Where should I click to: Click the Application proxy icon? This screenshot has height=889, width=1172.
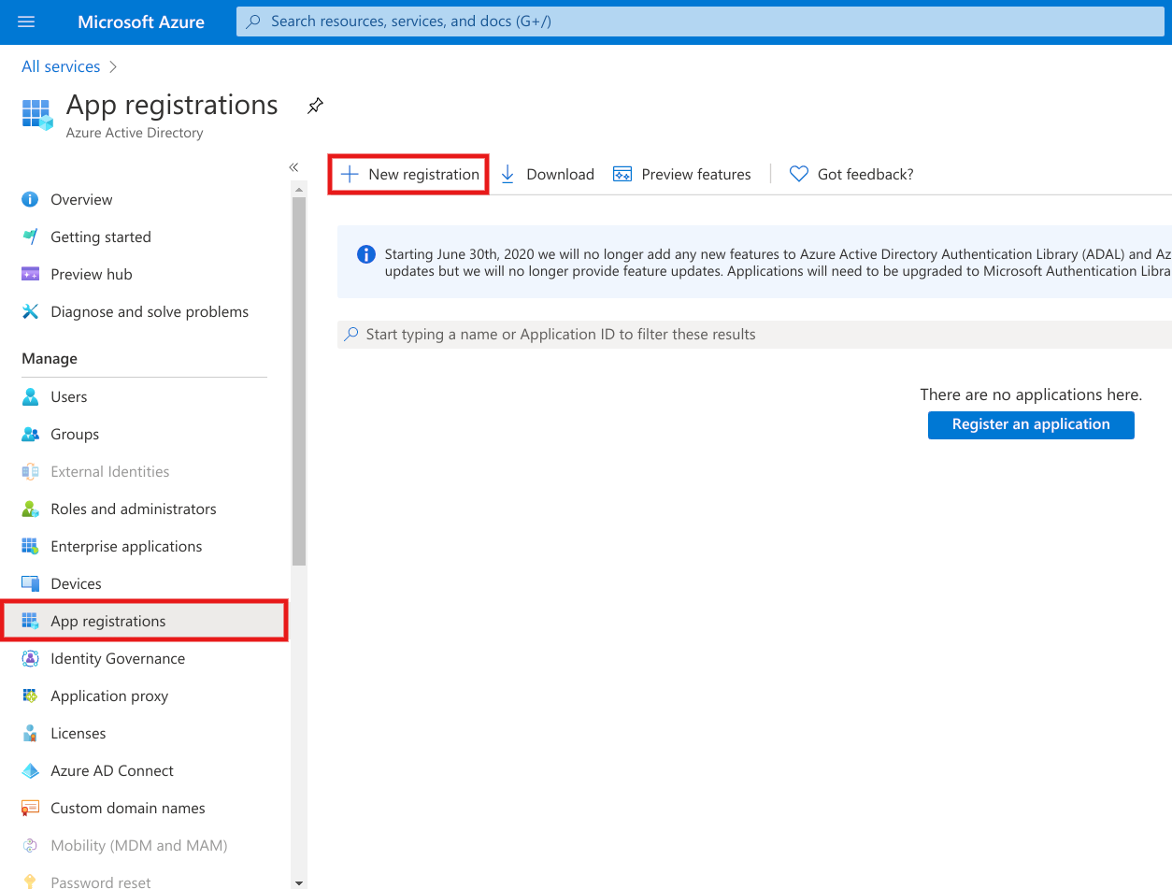click(x=30, y=695)
